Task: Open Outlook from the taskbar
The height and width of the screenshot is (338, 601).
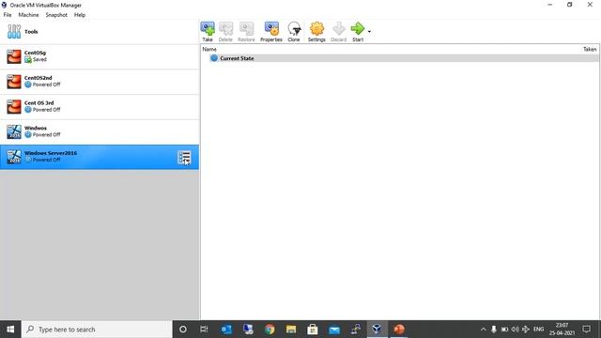Action: (x=226, y=330)
